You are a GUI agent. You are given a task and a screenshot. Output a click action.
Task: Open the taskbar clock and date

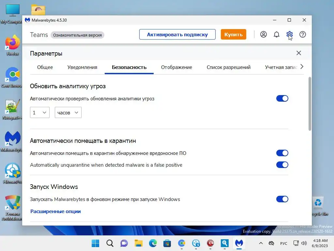[320, 243]
